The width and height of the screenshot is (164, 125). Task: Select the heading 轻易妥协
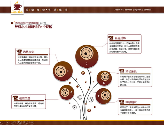tap(120, 38)
